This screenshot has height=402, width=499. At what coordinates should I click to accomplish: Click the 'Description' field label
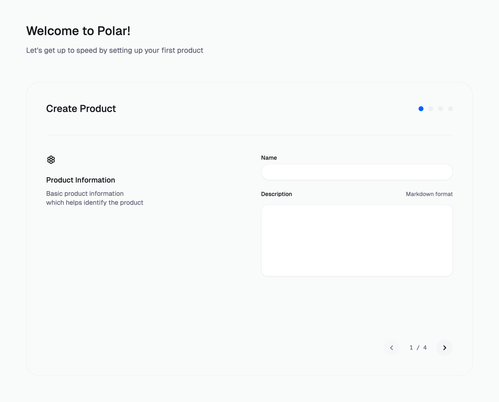tap(277, 194)
